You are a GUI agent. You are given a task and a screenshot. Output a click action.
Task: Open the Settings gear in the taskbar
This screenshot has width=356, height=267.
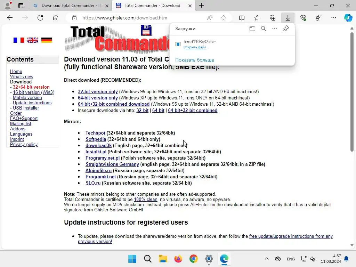[209, 259]
